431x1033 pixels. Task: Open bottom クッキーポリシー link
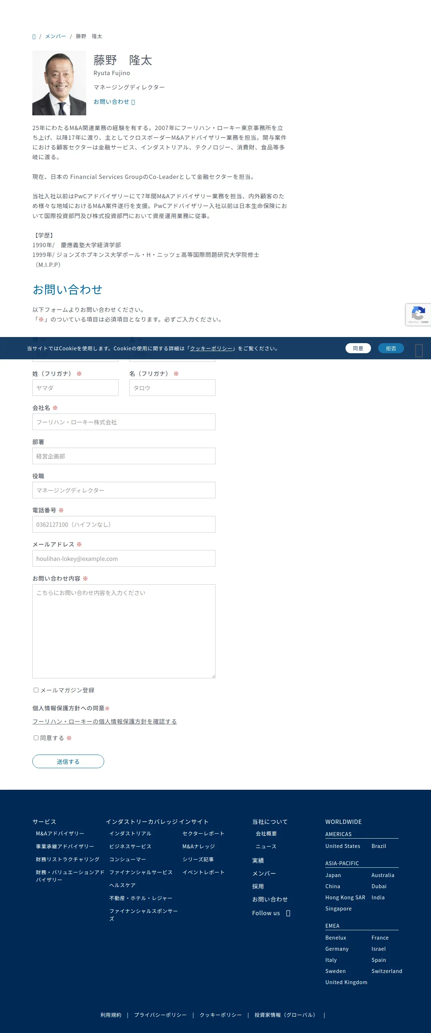click(x=221, y=1015)
